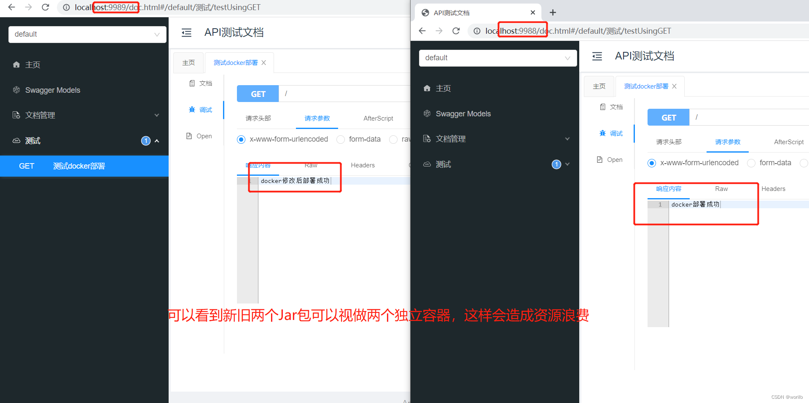Select raw radio in left window

393,139
